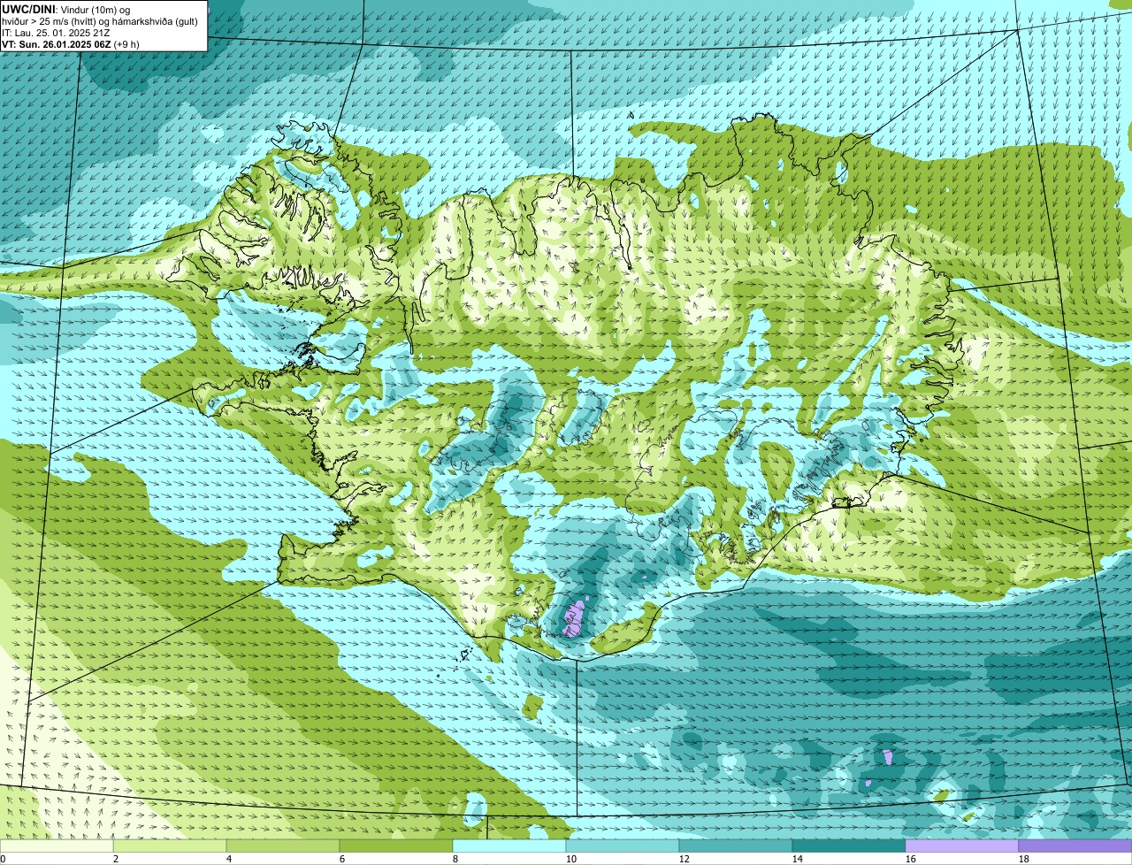Image resolution: width=1132 pixels, height=865 pixels.
Task: Click the 2–4 m/s legend color swatch
Action: pos(170,846)
